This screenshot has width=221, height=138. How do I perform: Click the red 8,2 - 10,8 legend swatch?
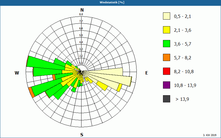[x=167, y=71]
